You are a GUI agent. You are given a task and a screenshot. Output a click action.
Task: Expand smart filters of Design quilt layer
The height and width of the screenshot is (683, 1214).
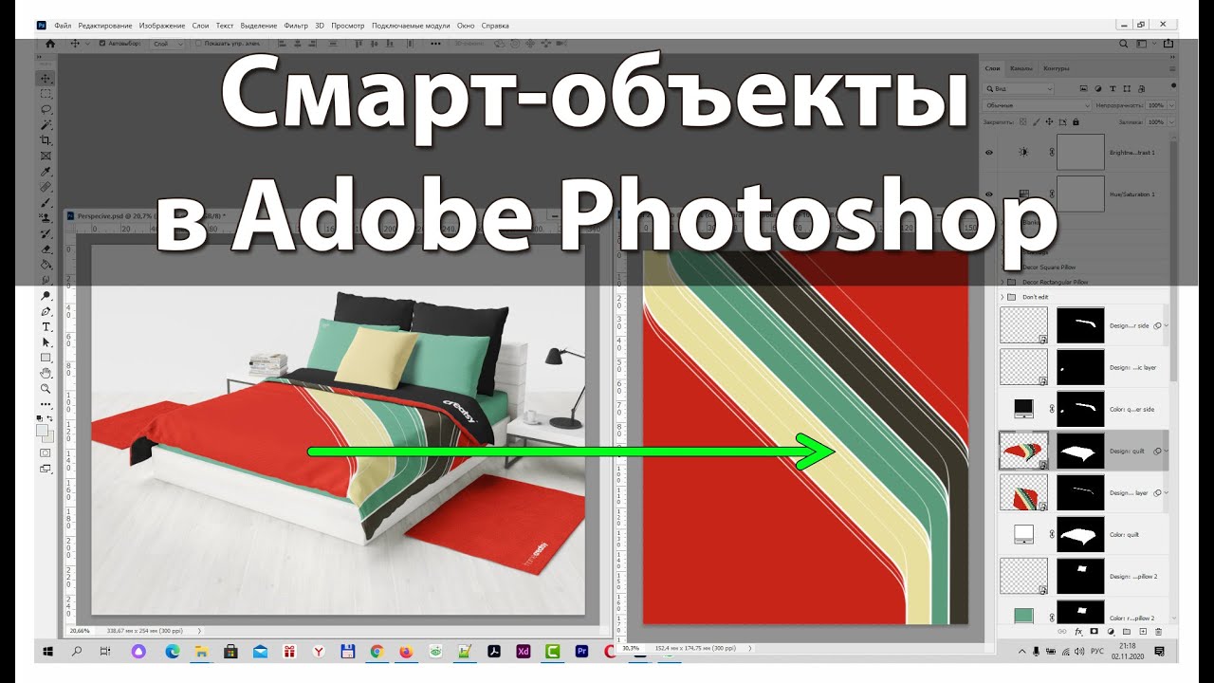pos(1167,452)
